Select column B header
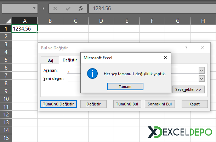 coord(50,21)
